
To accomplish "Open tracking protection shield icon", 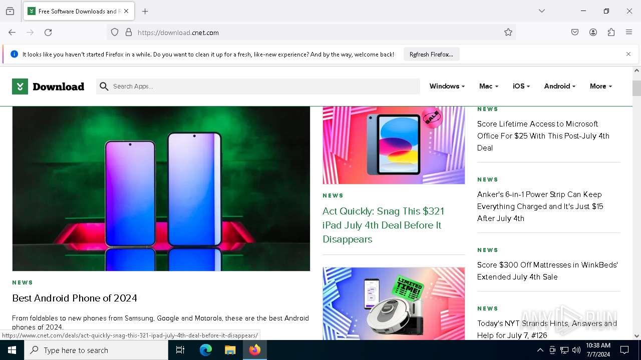I will tap(115, 32).
